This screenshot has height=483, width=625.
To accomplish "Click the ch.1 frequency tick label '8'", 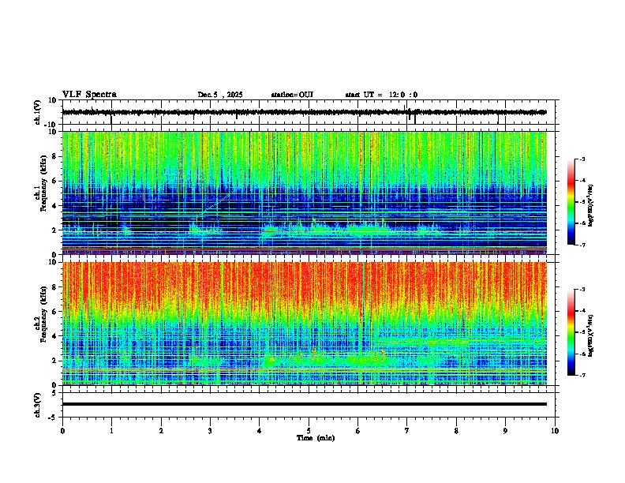I will click(x=55, y=156).
